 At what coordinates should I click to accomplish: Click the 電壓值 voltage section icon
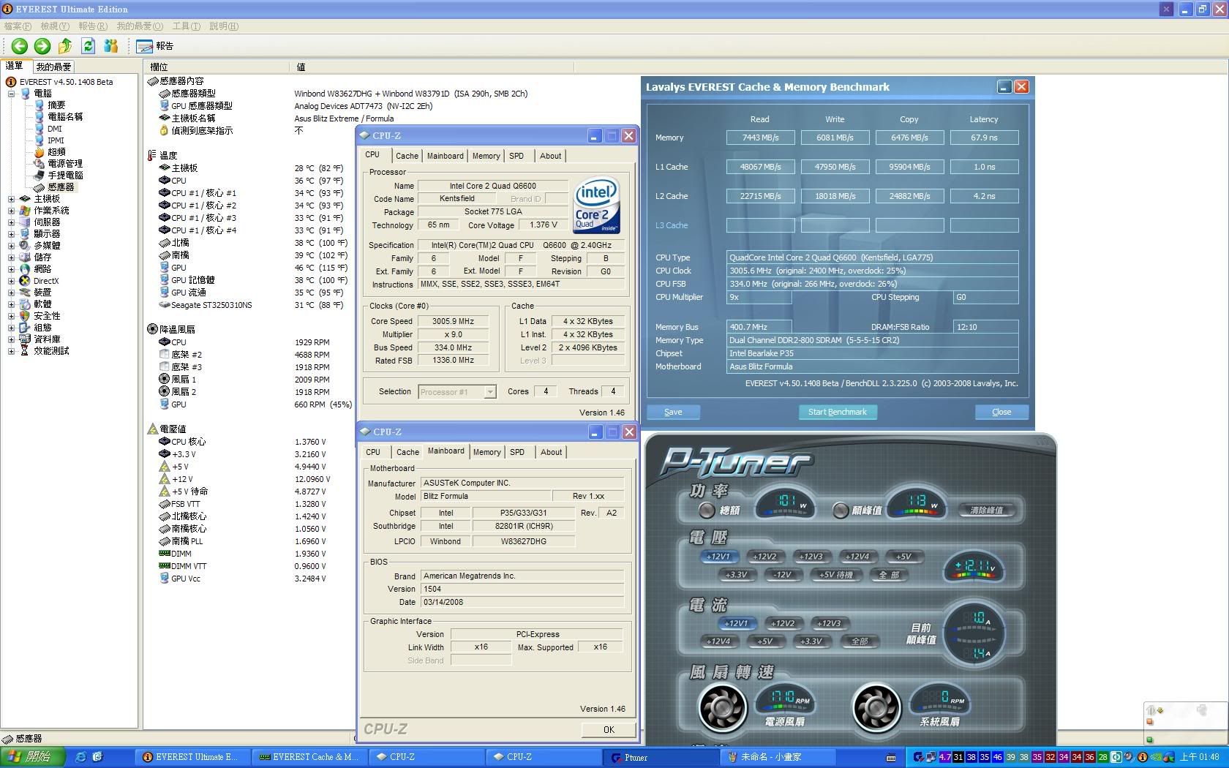tap(152, 429)
